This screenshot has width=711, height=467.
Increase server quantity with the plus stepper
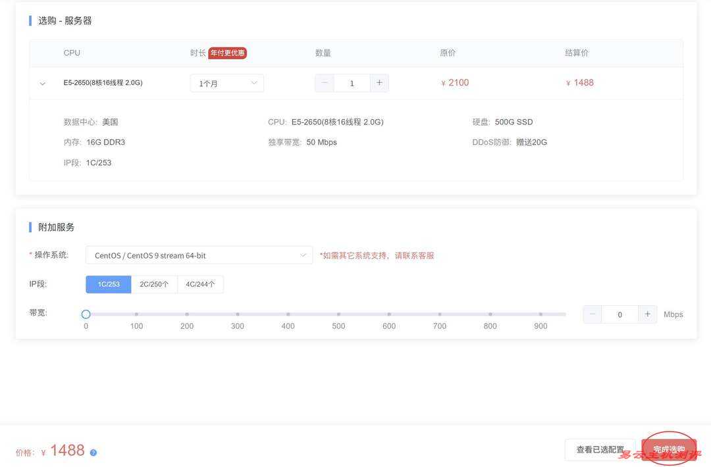[x=379, y=83]
